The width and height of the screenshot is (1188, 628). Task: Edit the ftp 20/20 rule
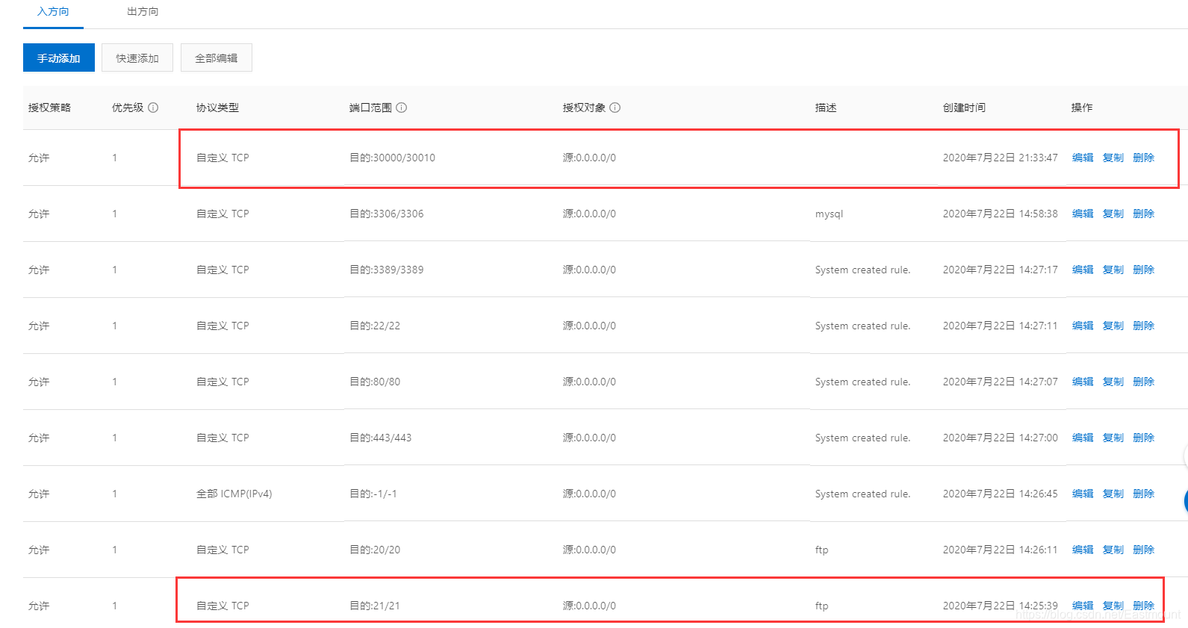point(1083,550)
